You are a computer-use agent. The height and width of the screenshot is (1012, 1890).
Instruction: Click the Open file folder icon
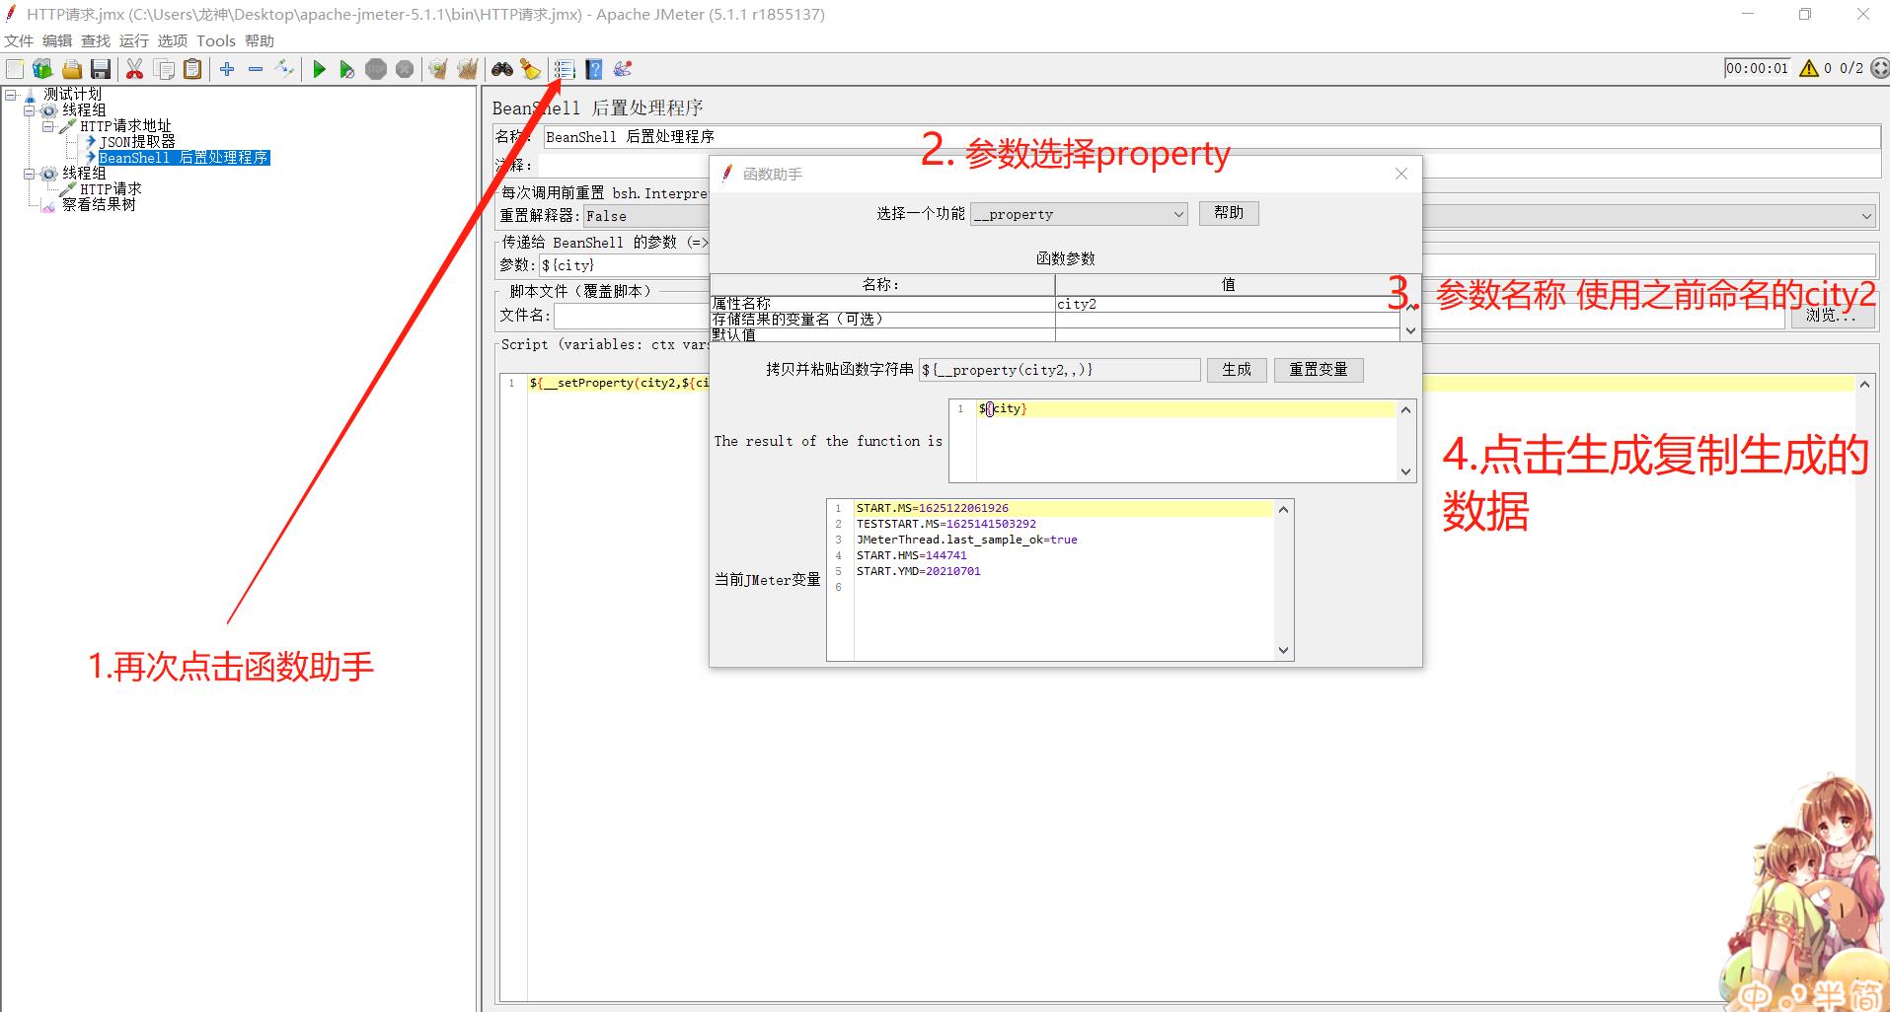click(71, 69)
